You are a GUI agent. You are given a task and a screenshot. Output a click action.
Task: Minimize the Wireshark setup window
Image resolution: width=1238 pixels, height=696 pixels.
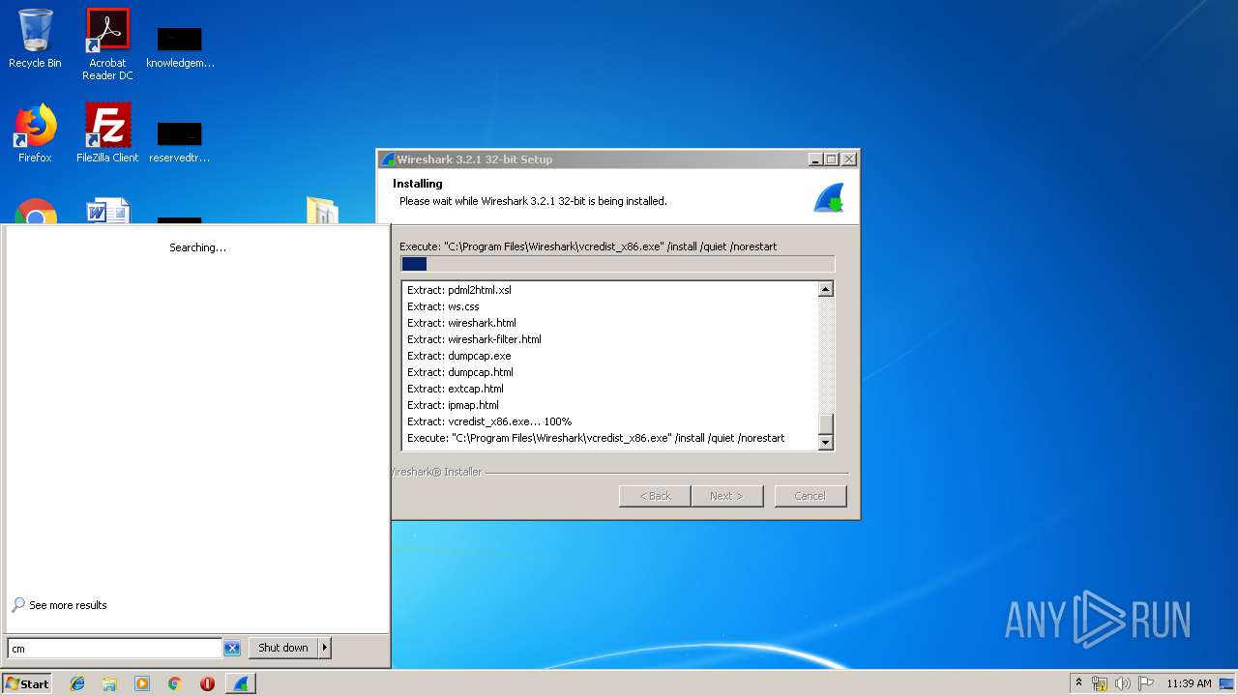pos(815,159)
